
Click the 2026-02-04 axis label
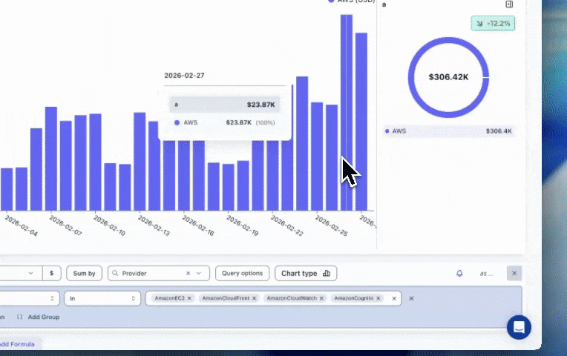point(22,226)
